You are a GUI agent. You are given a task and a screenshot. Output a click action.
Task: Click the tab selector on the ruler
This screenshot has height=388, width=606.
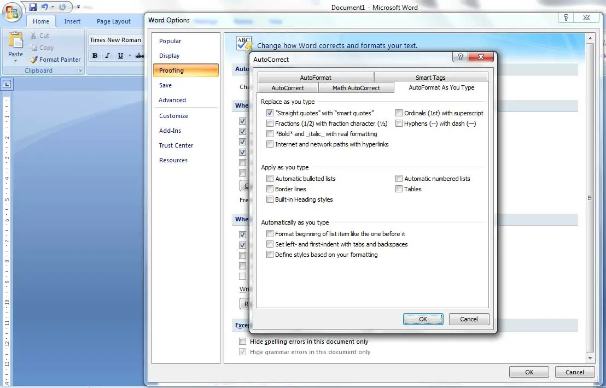(x=7, y=84)
